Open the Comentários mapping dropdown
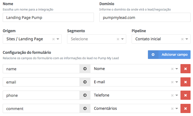 (177, 108)
